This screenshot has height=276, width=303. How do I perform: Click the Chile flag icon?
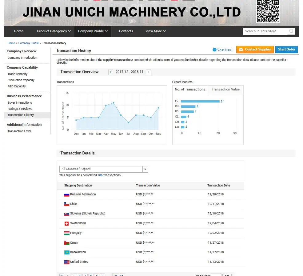pyautogui.click(x=66, y=204)
